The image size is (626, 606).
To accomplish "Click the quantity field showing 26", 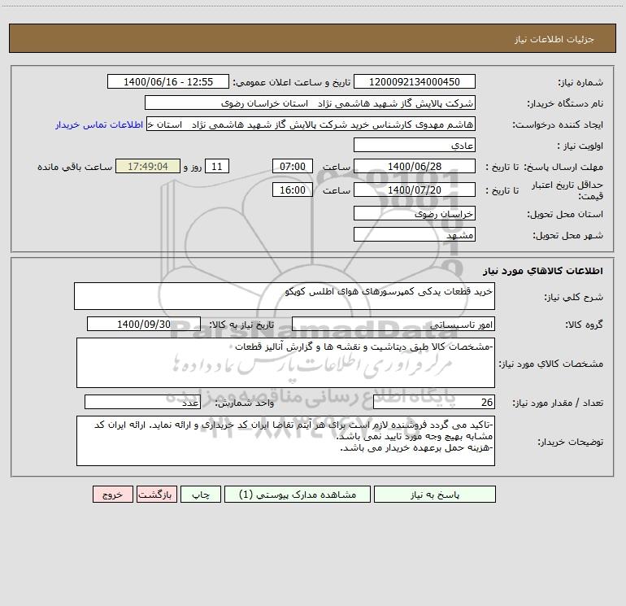I will [434, 403].
